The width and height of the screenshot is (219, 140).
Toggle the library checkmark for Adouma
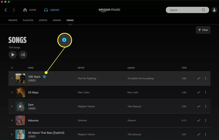(199, 120)
